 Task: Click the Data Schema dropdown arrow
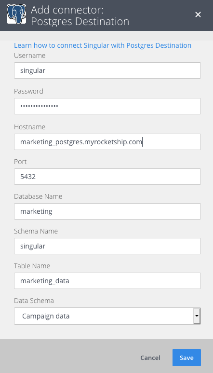(x=197, y=316)
